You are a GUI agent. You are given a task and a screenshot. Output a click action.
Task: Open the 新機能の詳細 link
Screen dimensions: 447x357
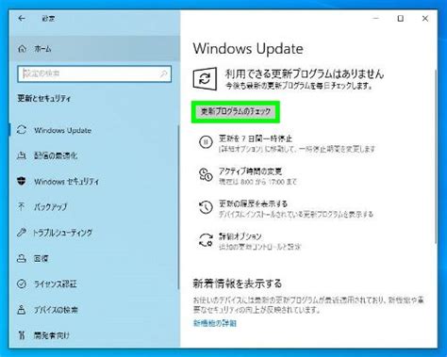click(x=215, y=323)
